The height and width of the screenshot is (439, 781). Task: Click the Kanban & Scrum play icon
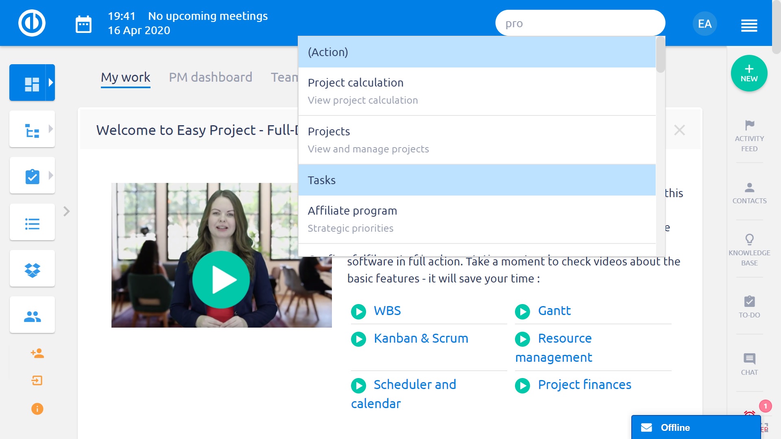[x=358, y=339]
